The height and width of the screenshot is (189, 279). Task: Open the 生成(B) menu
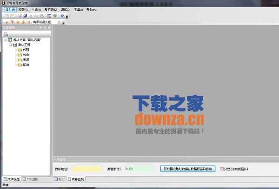pyautogui.click(x=36, y=10)
